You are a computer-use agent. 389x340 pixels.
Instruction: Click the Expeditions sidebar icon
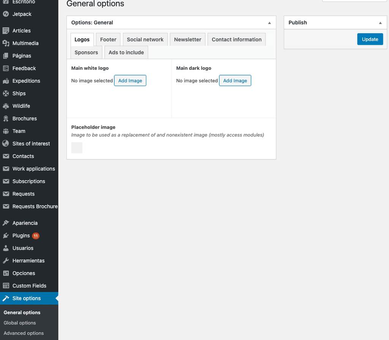click(x=6, y=81)
